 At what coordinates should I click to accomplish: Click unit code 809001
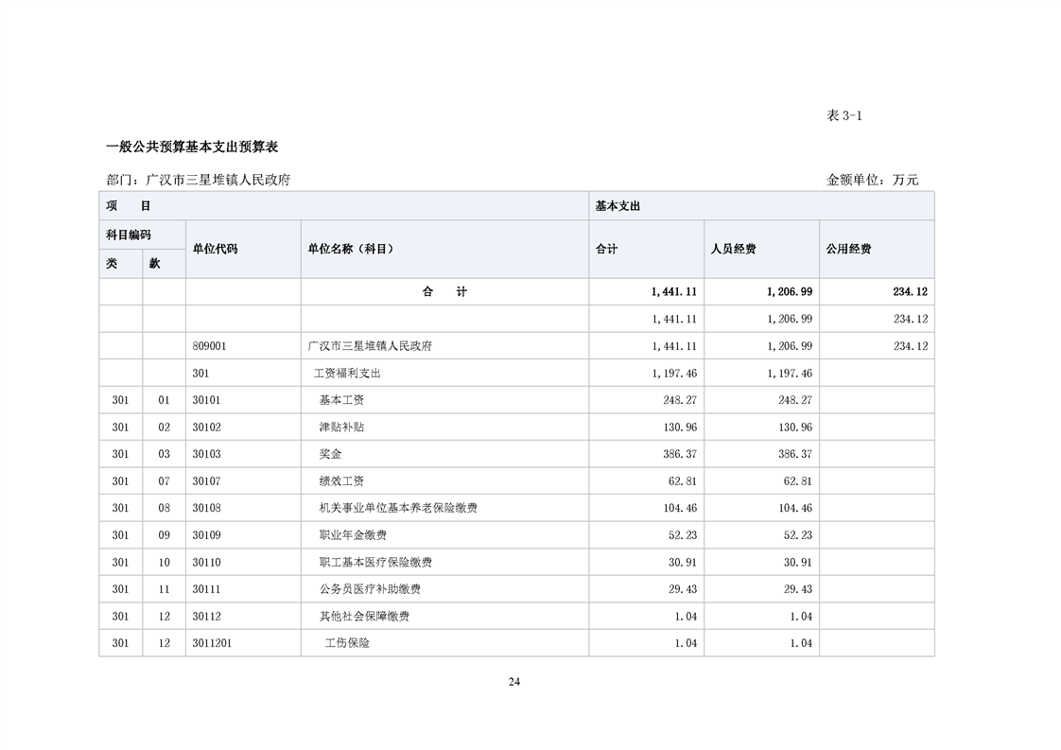click(x=209, y=346)
